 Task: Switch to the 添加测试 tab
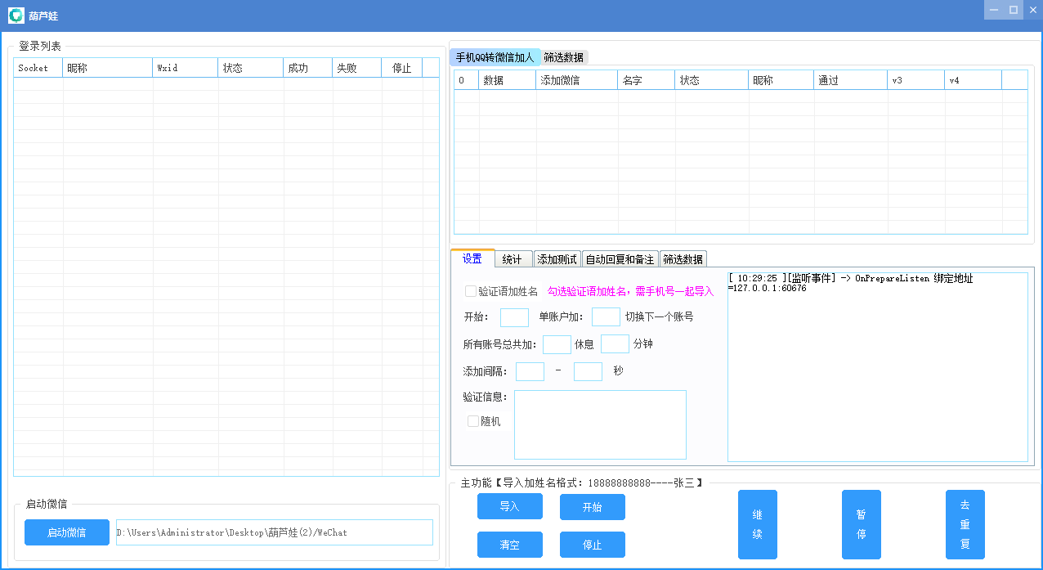pyautogui.click(x=557, y=259)
